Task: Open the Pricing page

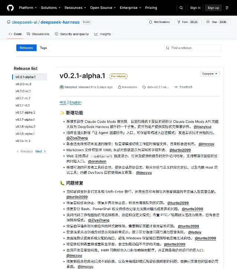Action: coord(151,8)
